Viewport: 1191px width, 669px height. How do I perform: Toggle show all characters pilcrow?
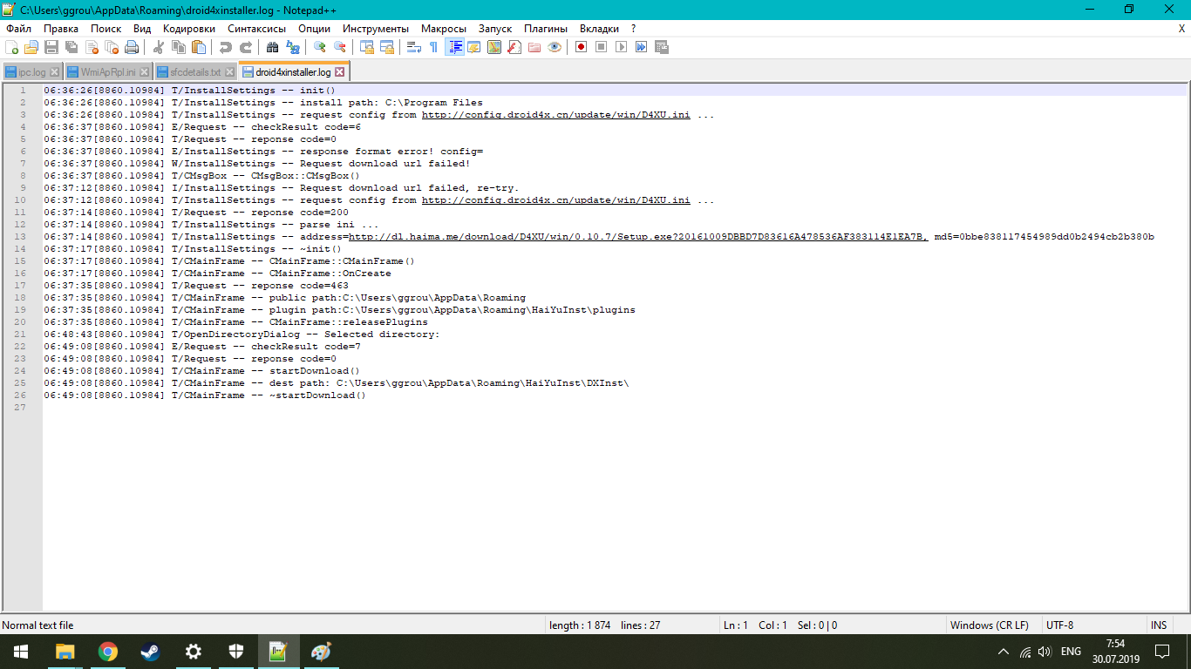[x=433, y=47]
